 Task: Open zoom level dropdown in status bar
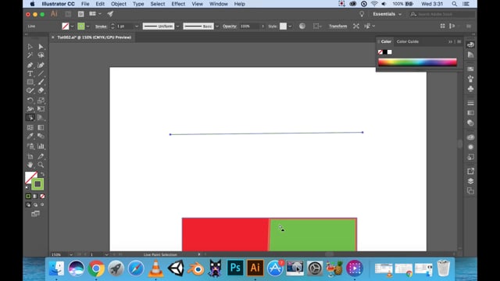[71, 254]
